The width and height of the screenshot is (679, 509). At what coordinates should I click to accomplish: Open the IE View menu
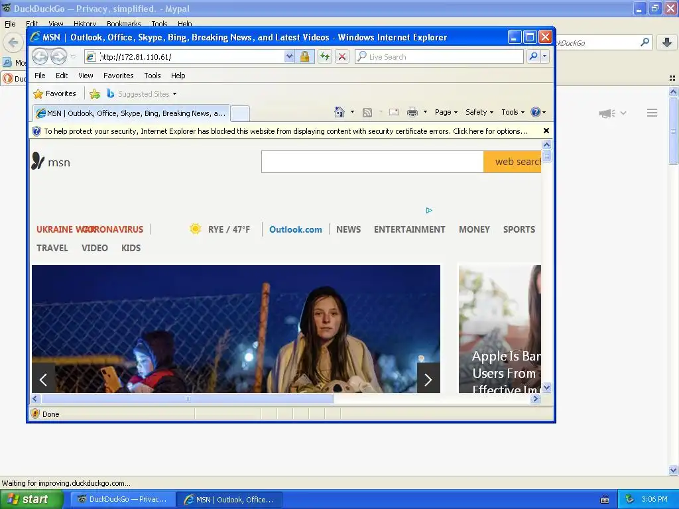(x=86, y=76)
